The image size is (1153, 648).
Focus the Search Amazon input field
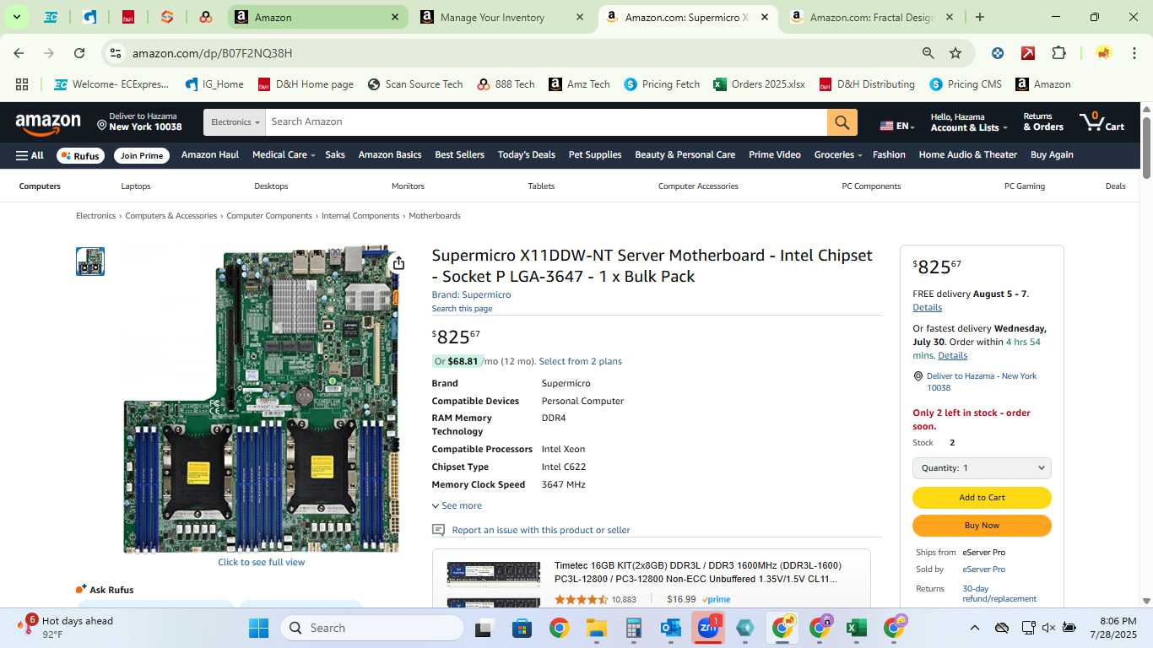pyautogui.click(x=546, y=122)
